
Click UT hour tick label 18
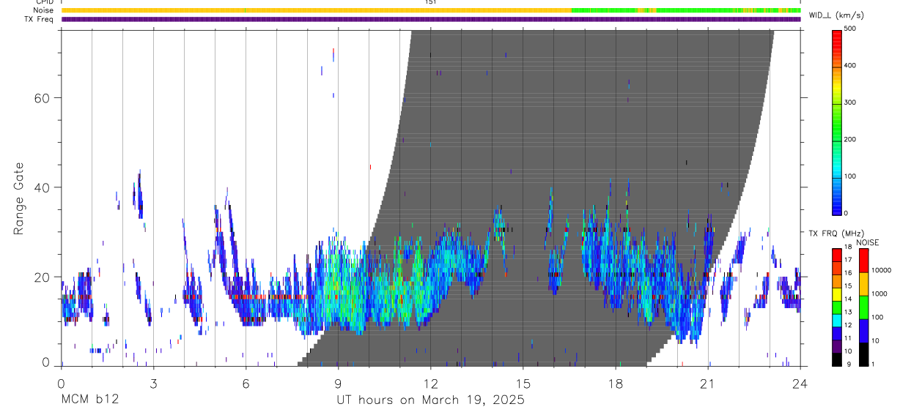(616, 383)
